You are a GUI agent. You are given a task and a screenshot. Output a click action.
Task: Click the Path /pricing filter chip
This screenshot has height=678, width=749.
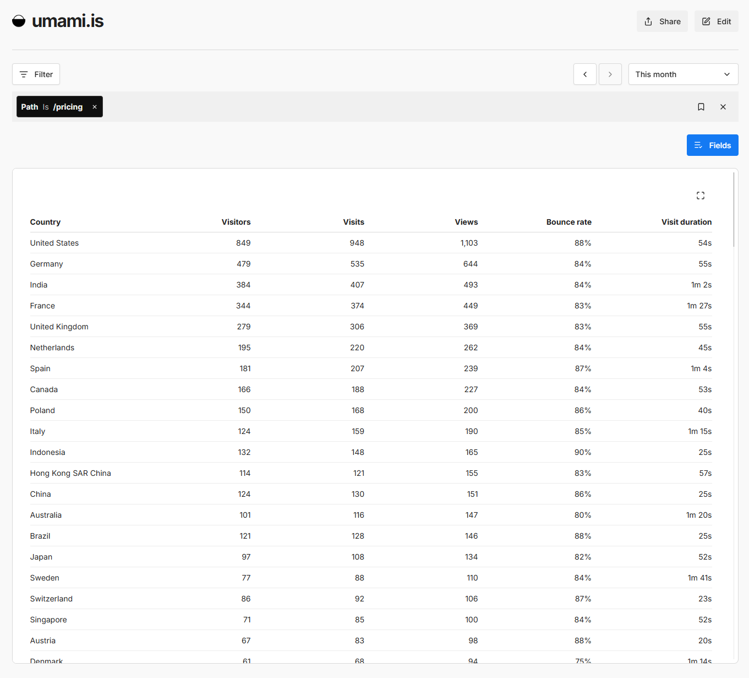(x=52, y=107)
